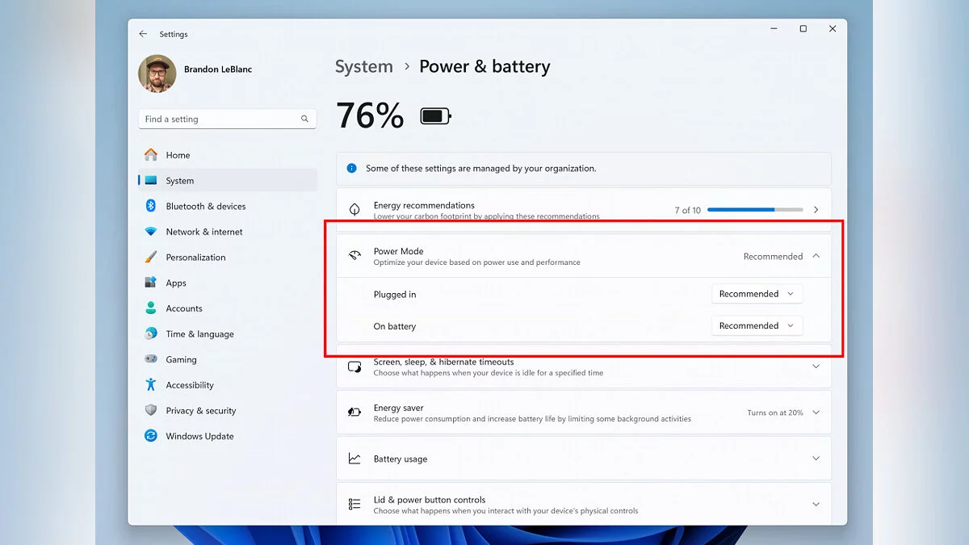Click System breadcrumb link
Viewport: 969px width, 545px height.
pos(363,67)
